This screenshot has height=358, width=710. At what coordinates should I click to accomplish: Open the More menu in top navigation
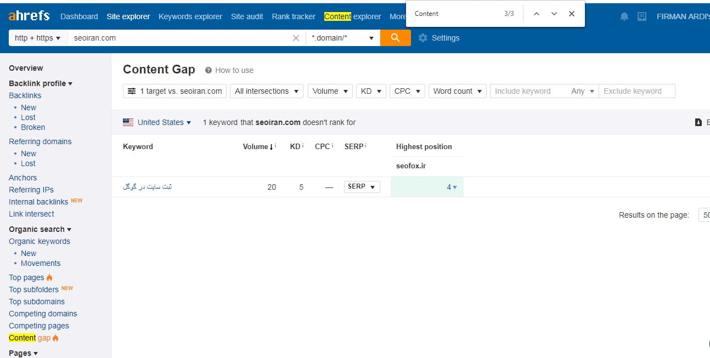click(398, 16)
